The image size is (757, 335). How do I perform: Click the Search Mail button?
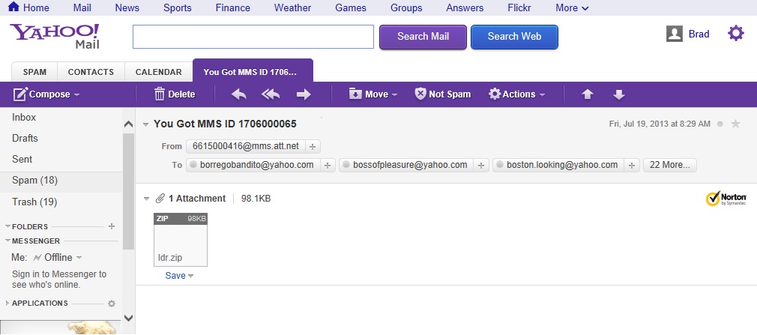[x=423, y=37]
